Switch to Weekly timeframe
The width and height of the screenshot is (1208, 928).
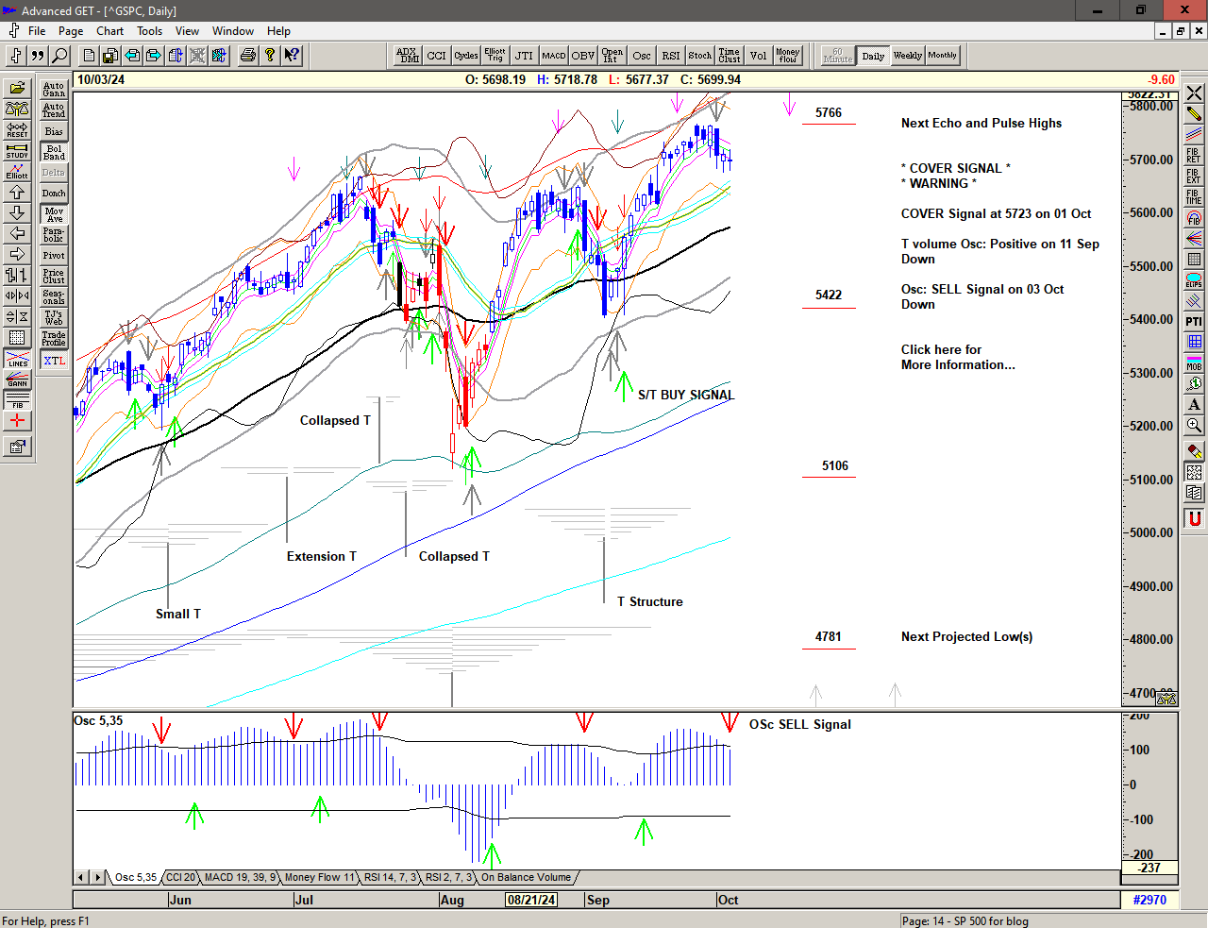click(907, 56)
